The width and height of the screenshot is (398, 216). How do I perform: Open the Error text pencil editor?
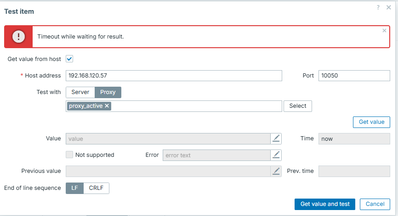click(276, 155)
